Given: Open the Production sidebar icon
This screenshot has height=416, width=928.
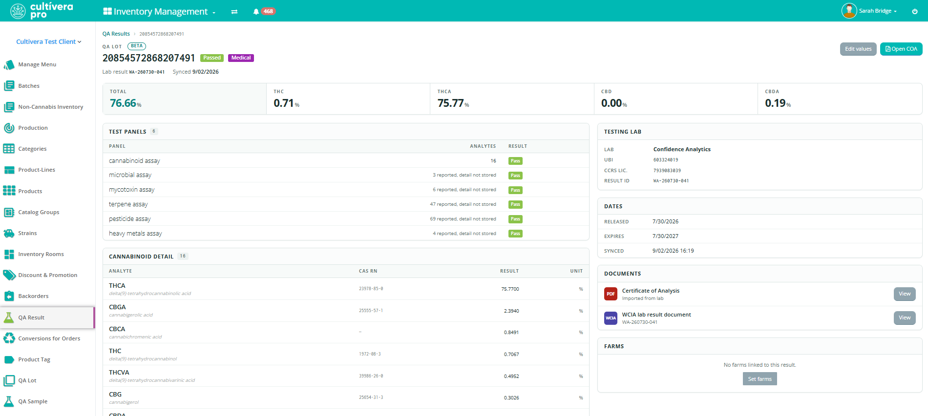Looking at the screenshot, I should [x=9, y=128].
